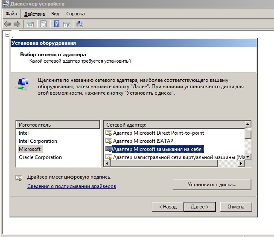Click the scan for hardware changes icon
This screenshot has width=274, height=237.
[x=80, y=24]
